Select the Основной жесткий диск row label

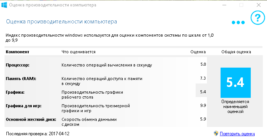(x=31, y=119)
